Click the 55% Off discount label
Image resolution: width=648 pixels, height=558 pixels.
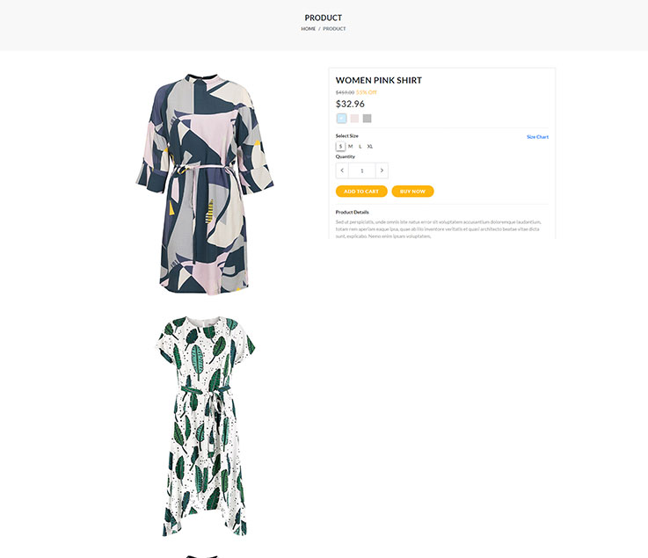[366, 92]
